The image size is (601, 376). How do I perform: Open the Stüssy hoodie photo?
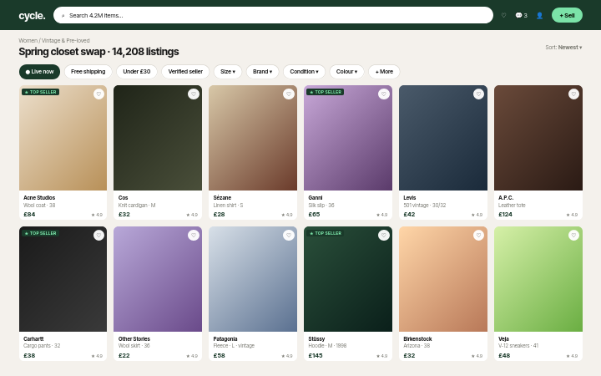348,279
